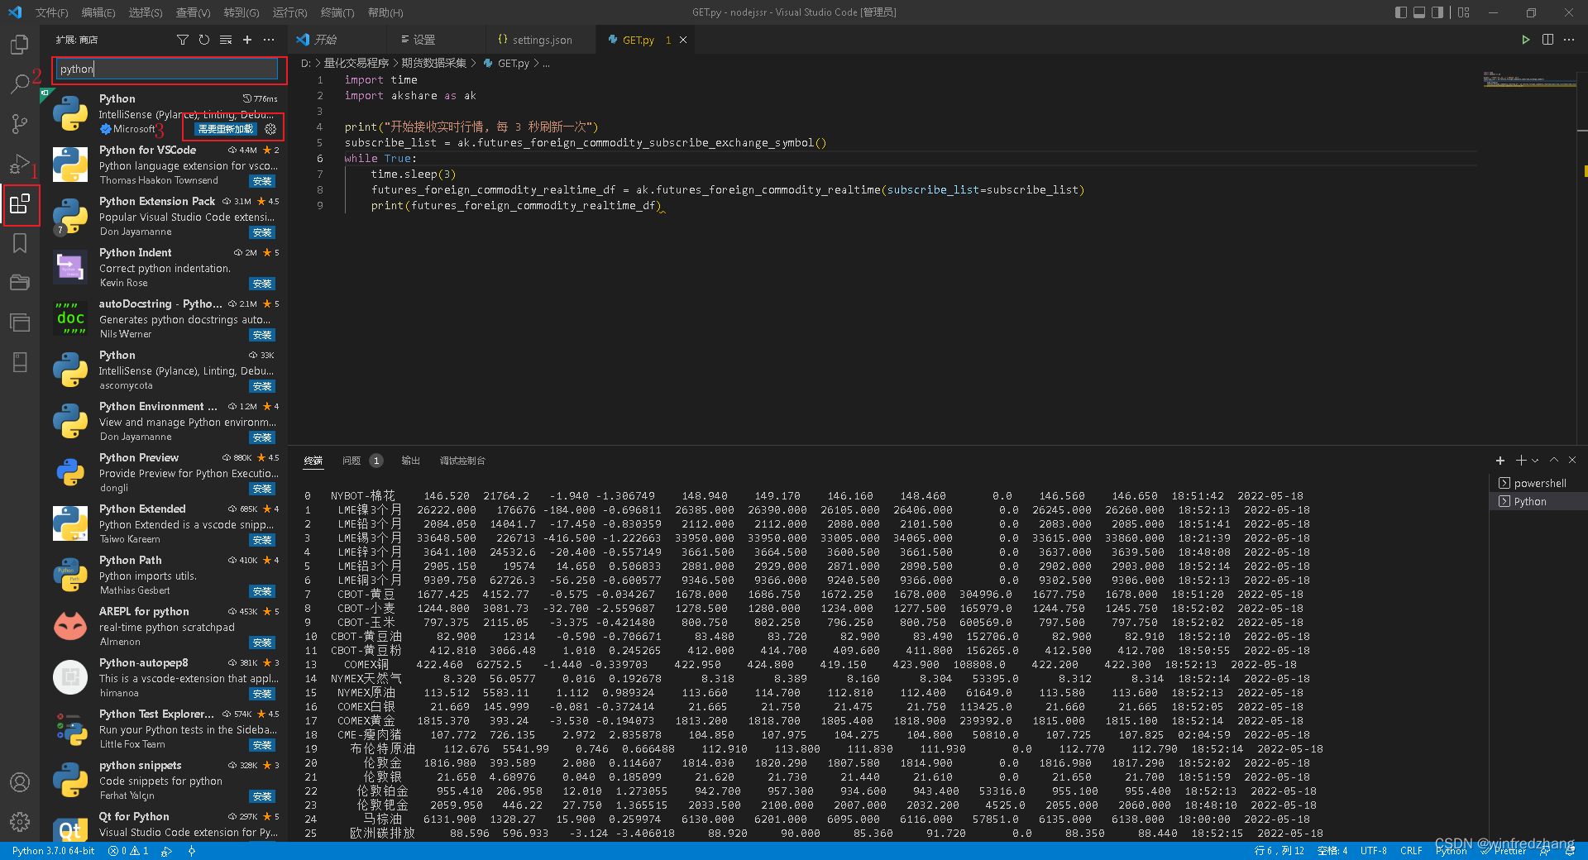Open the 终端(T) menu
The image size is (1588, 860).
tap(337, 12)
